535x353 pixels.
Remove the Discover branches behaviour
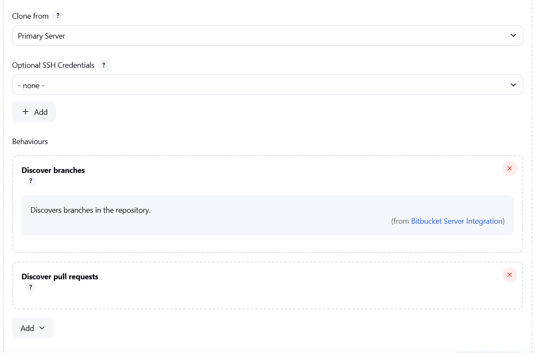point(510,169)
